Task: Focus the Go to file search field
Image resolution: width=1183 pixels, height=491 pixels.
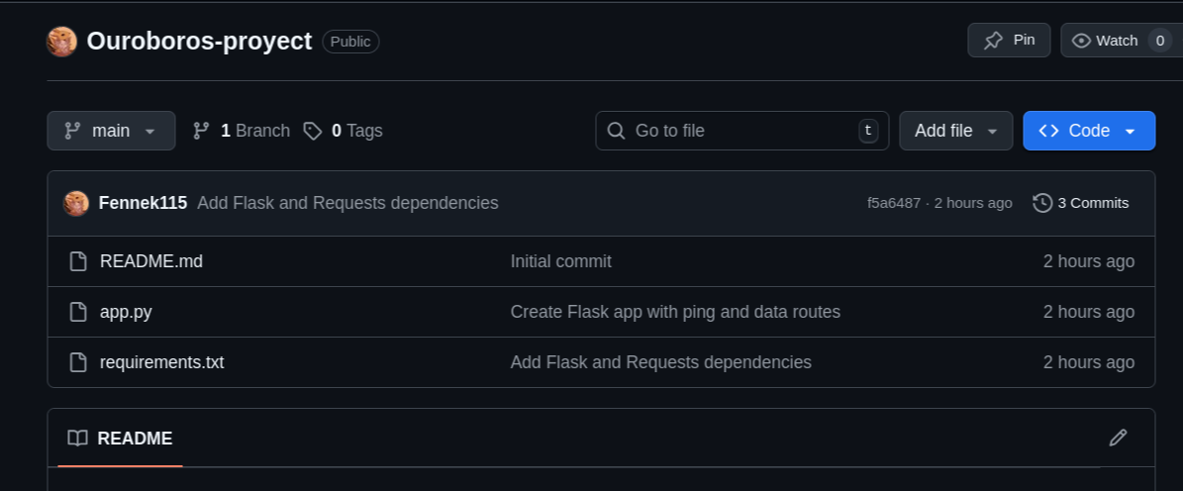Action: [x=740, y=131]
